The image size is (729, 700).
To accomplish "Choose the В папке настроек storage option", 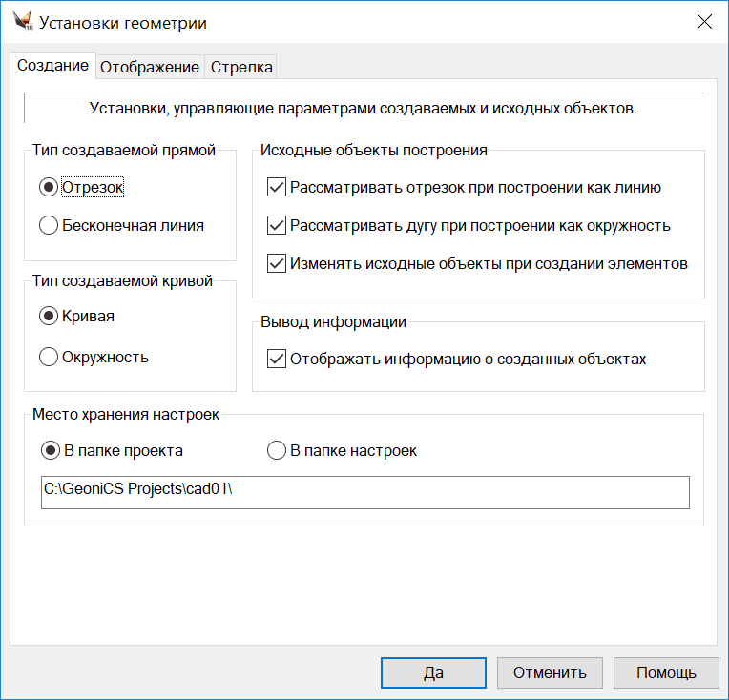I will point(277,450).
